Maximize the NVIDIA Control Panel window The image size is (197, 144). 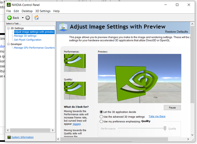177,5
